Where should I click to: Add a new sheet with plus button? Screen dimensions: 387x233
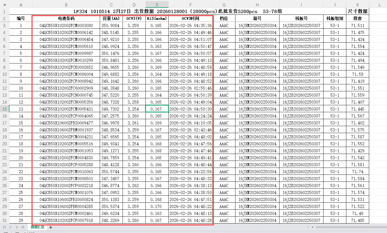pyautogui.click(x=51, y=227)
